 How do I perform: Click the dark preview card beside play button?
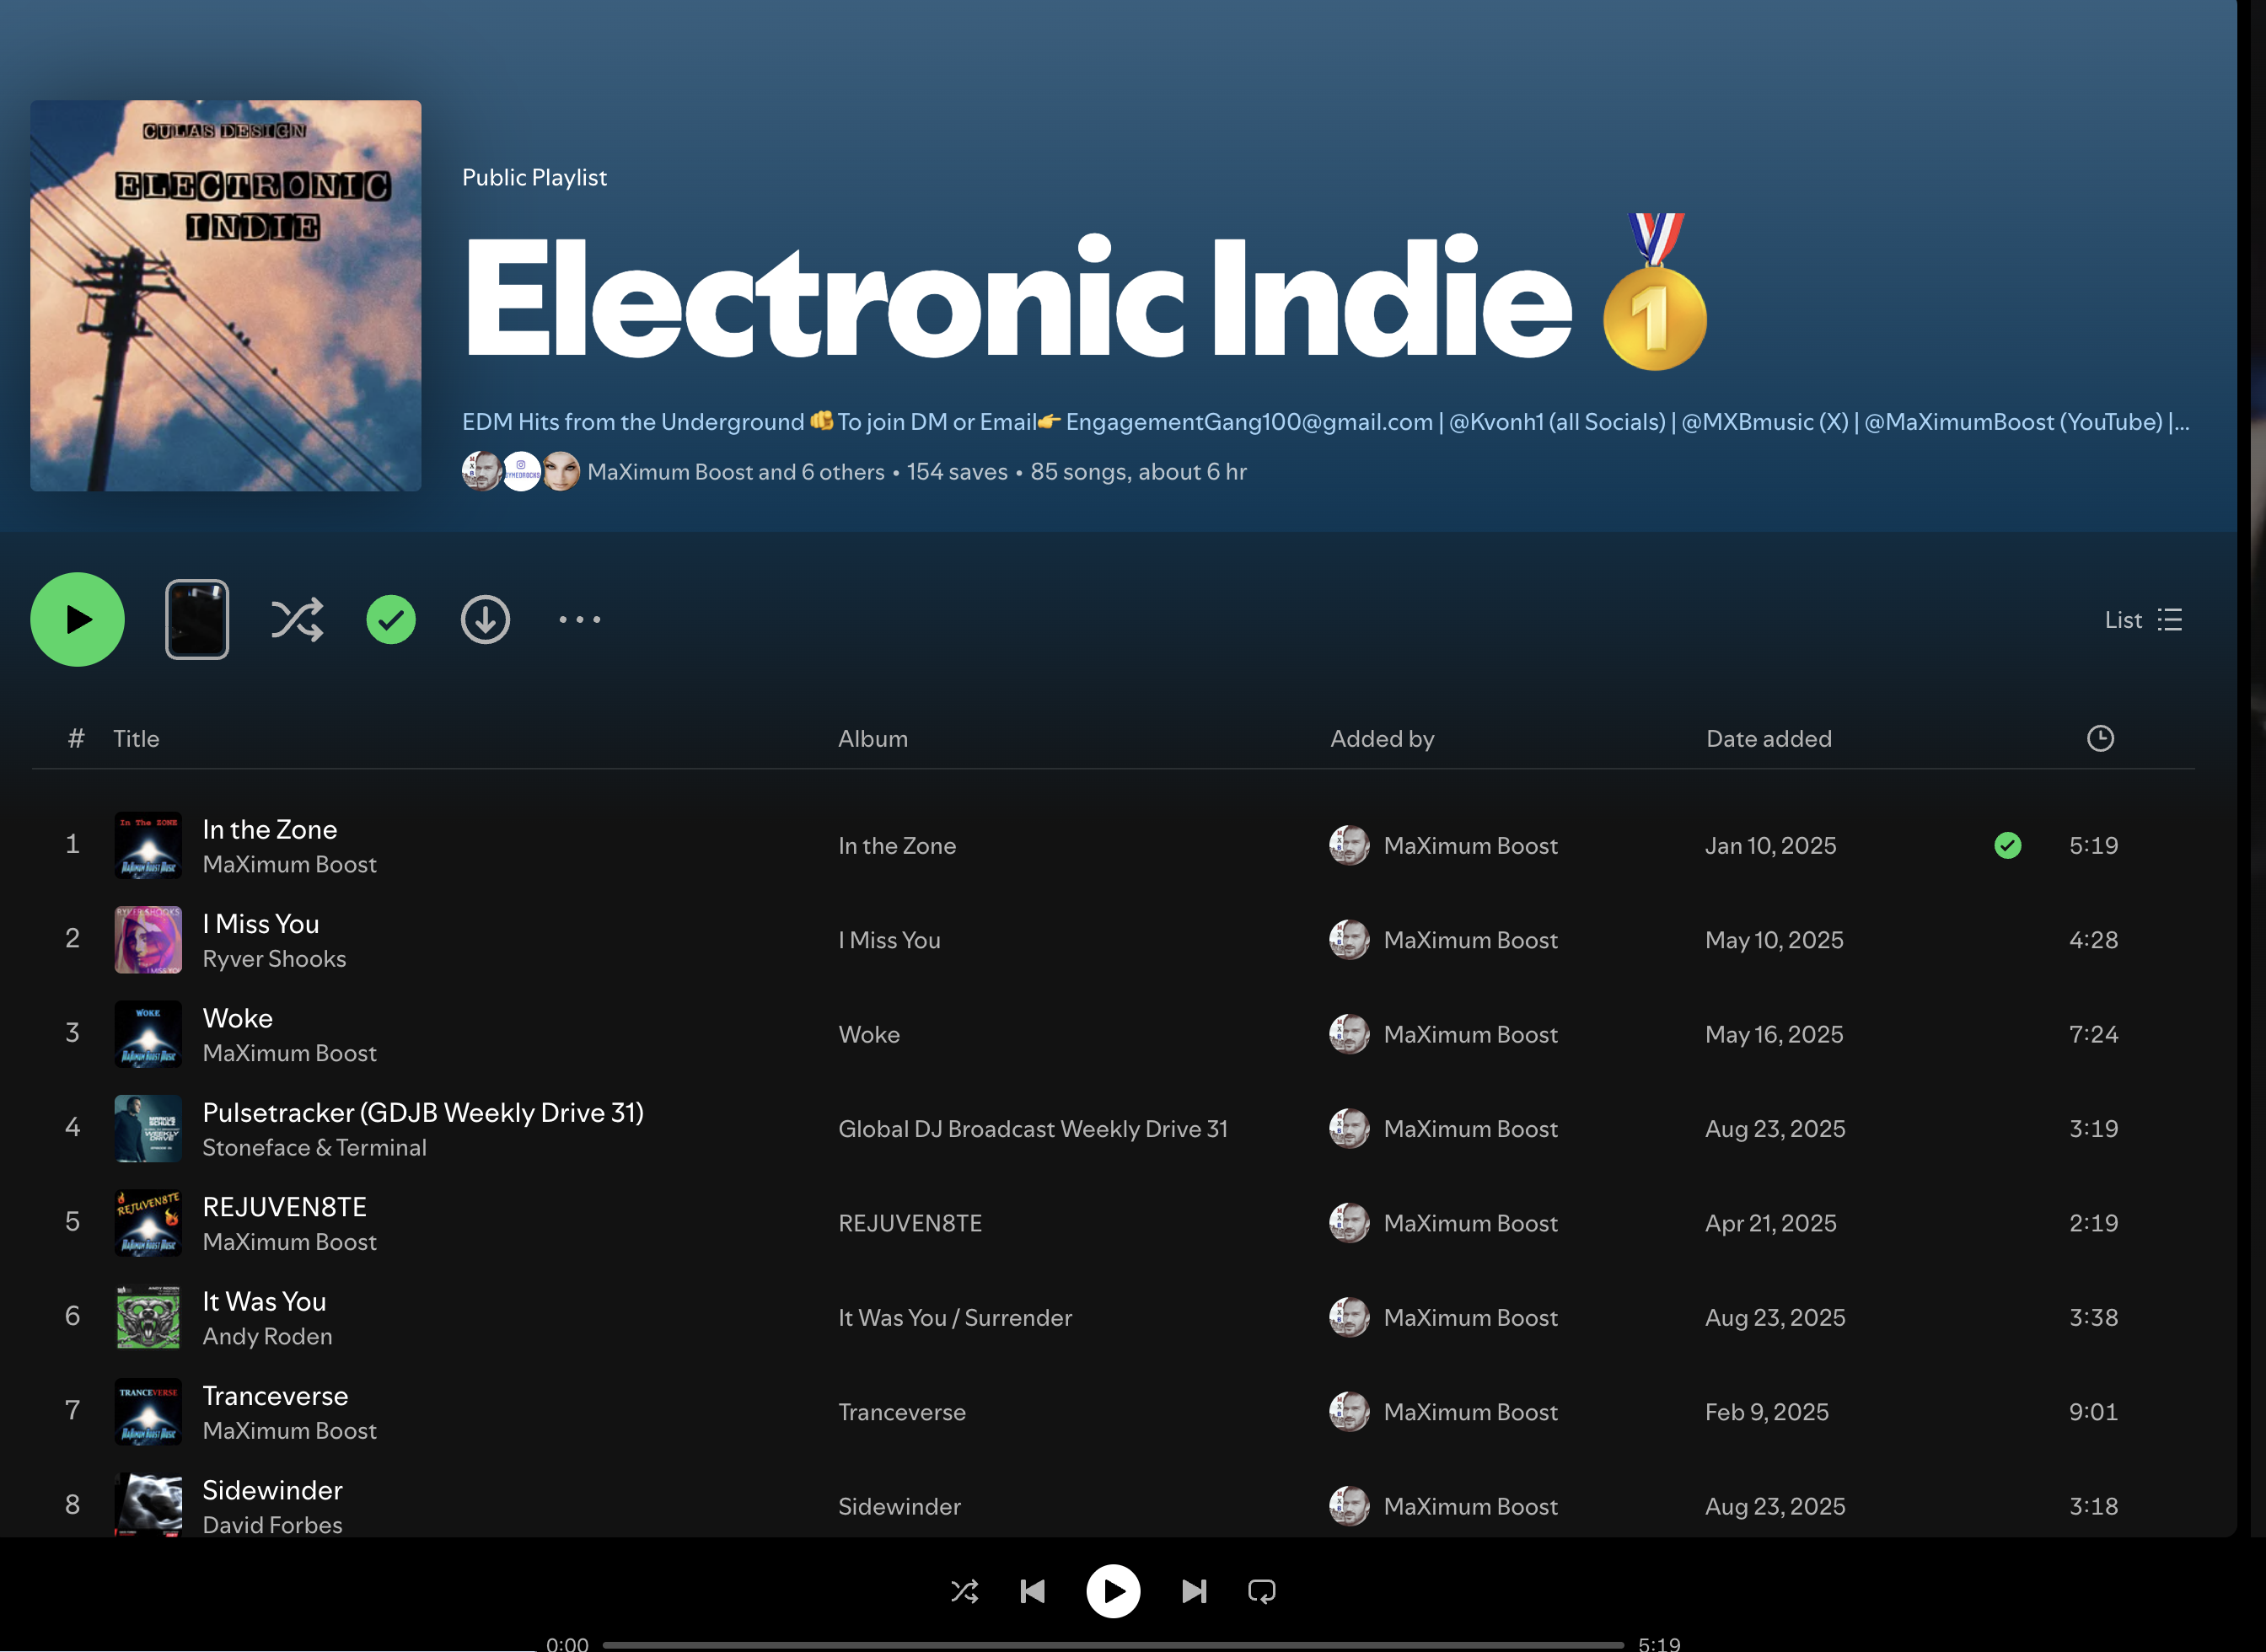(197, 620)
